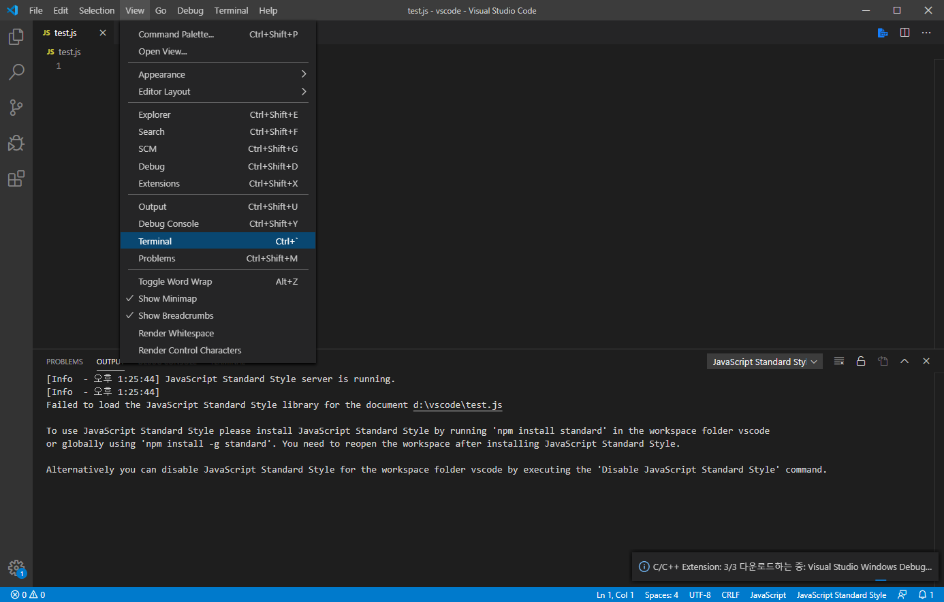Choose Output in the View menu
Image resolution: width=944 pixels, height=602 pixels.
(x=218, y=206)
